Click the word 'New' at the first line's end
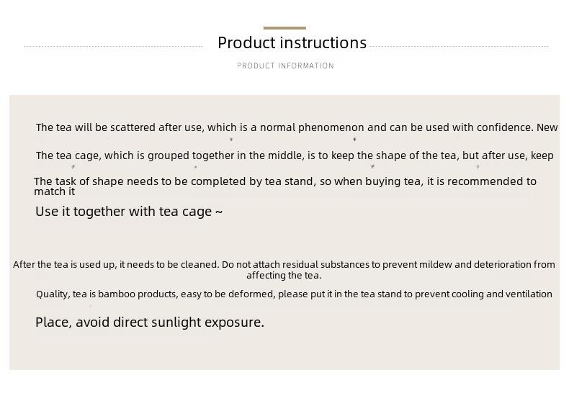The height and width of the screenshot is (411, 569). 547,127
